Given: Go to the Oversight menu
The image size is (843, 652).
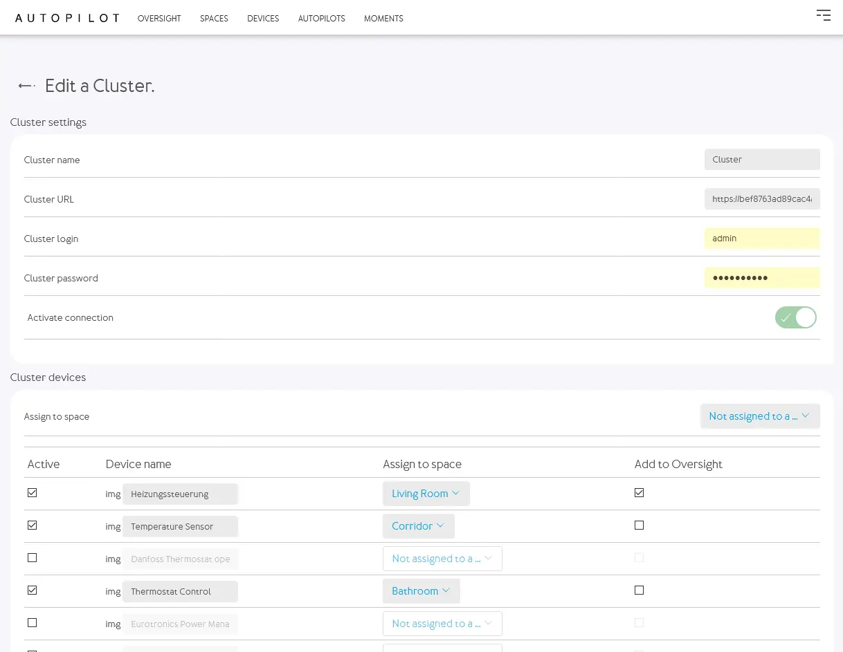Looking at the screenshot, I should [159, 19].
